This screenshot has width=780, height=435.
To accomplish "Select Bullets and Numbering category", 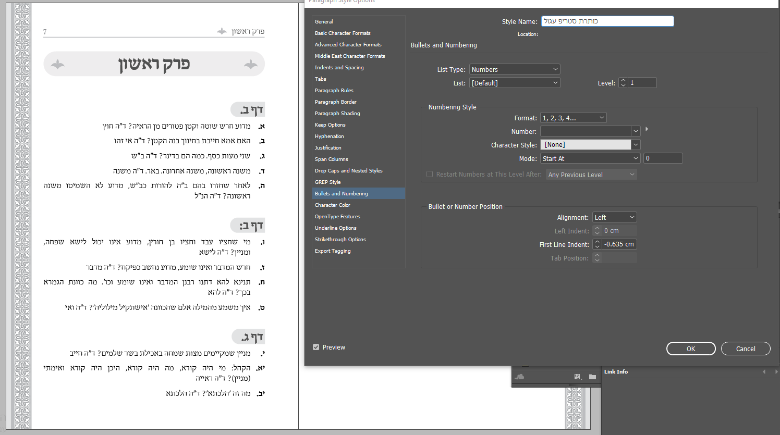I will click(x=359, y=194).
